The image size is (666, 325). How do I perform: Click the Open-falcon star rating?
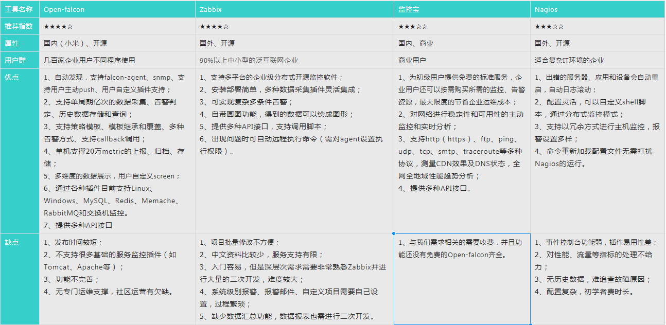tap(57, 26)
